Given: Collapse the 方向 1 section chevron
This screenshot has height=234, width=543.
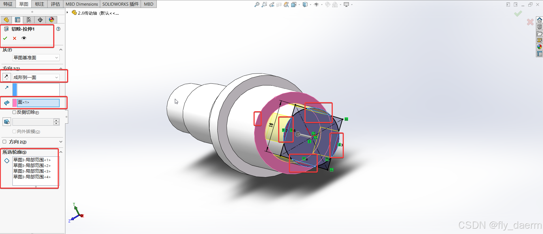Looking at the screenshot, I should click(x=61, y=68).
